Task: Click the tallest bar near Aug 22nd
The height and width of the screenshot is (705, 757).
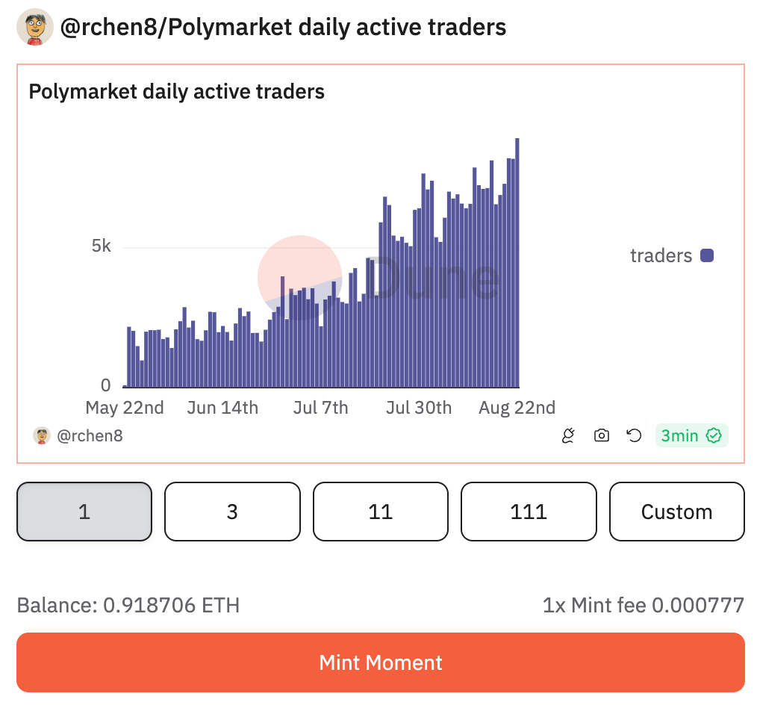Action: [x=517, y=261]
